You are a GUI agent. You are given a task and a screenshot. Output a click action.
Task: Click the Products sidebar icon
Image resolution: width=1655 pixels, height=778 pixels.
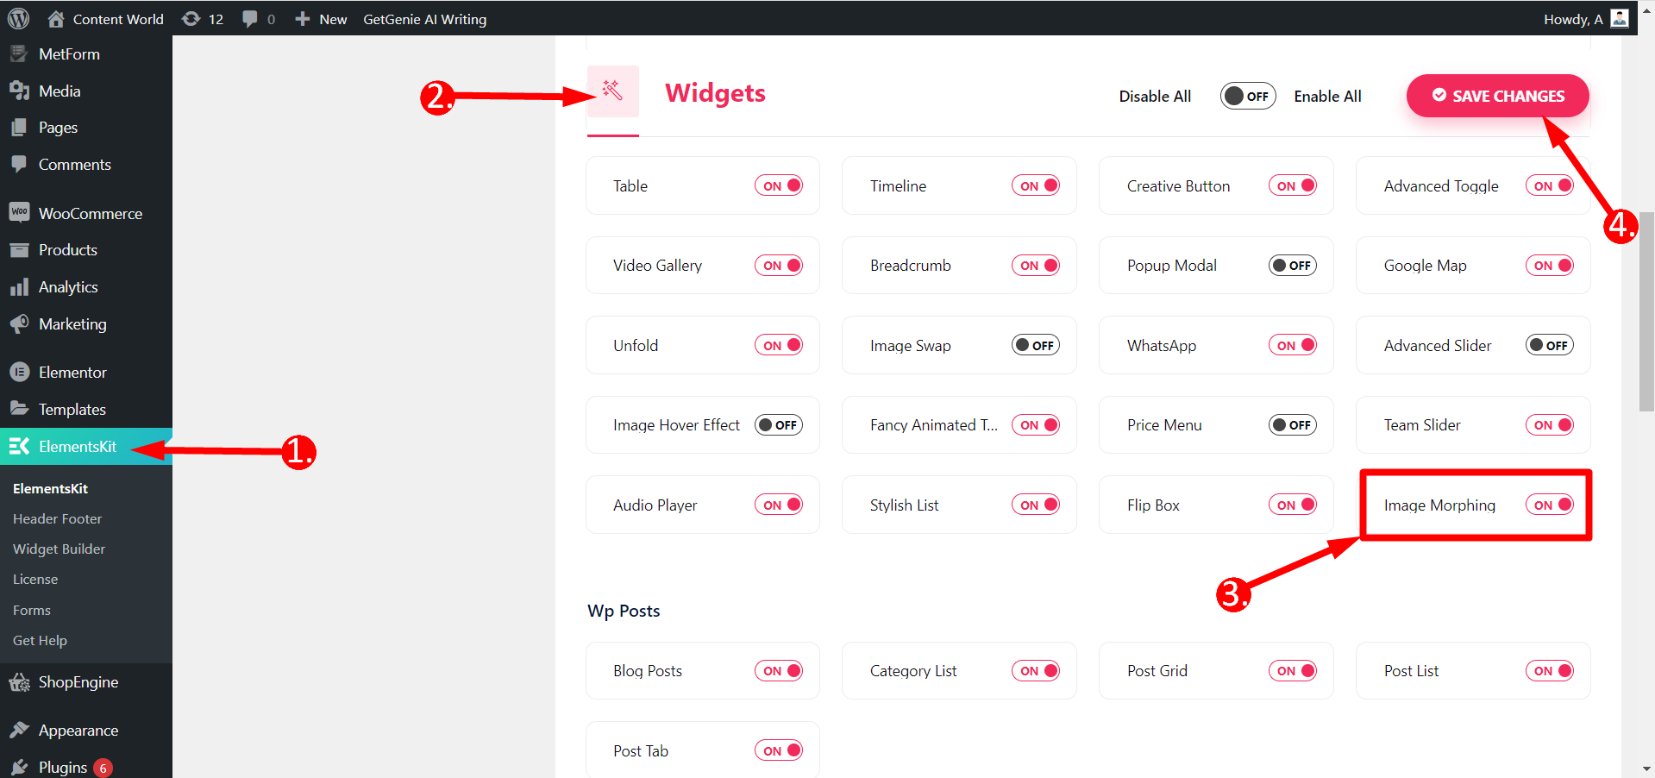[x=19, y=249]
